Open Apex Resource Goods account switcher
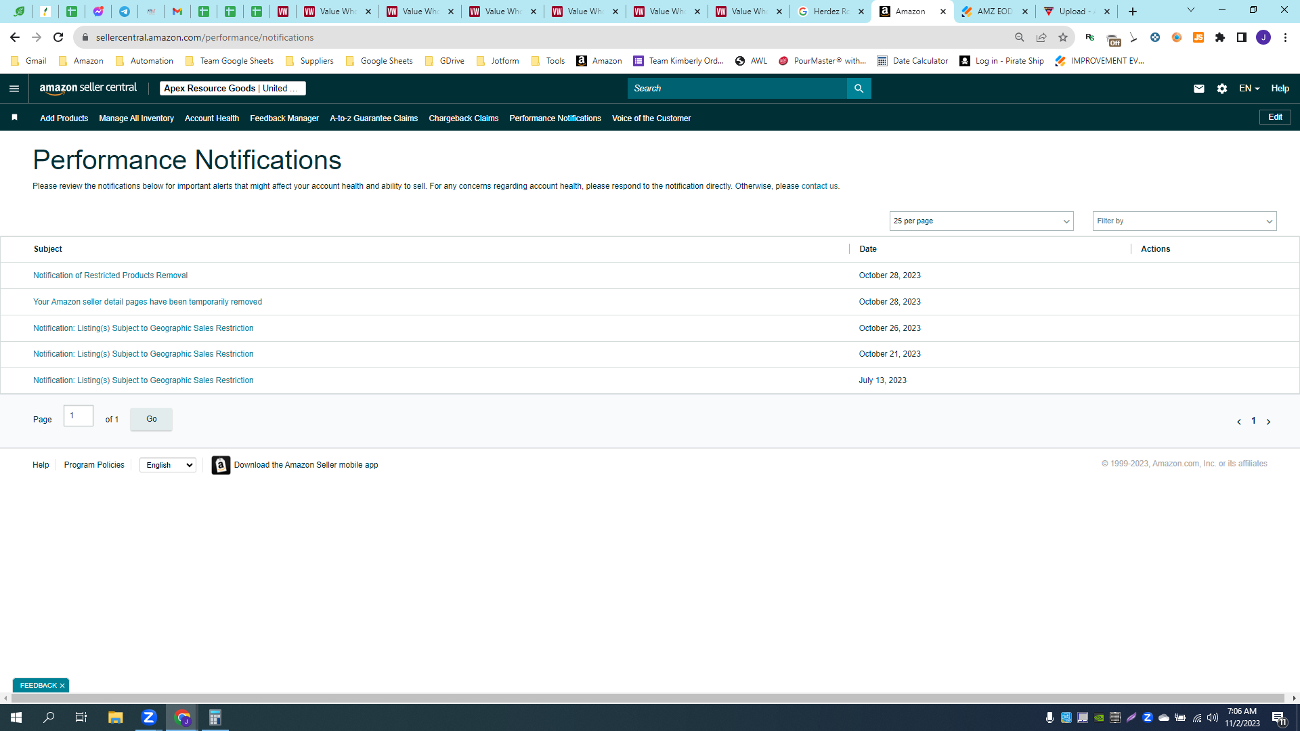 tap(232, 89)
